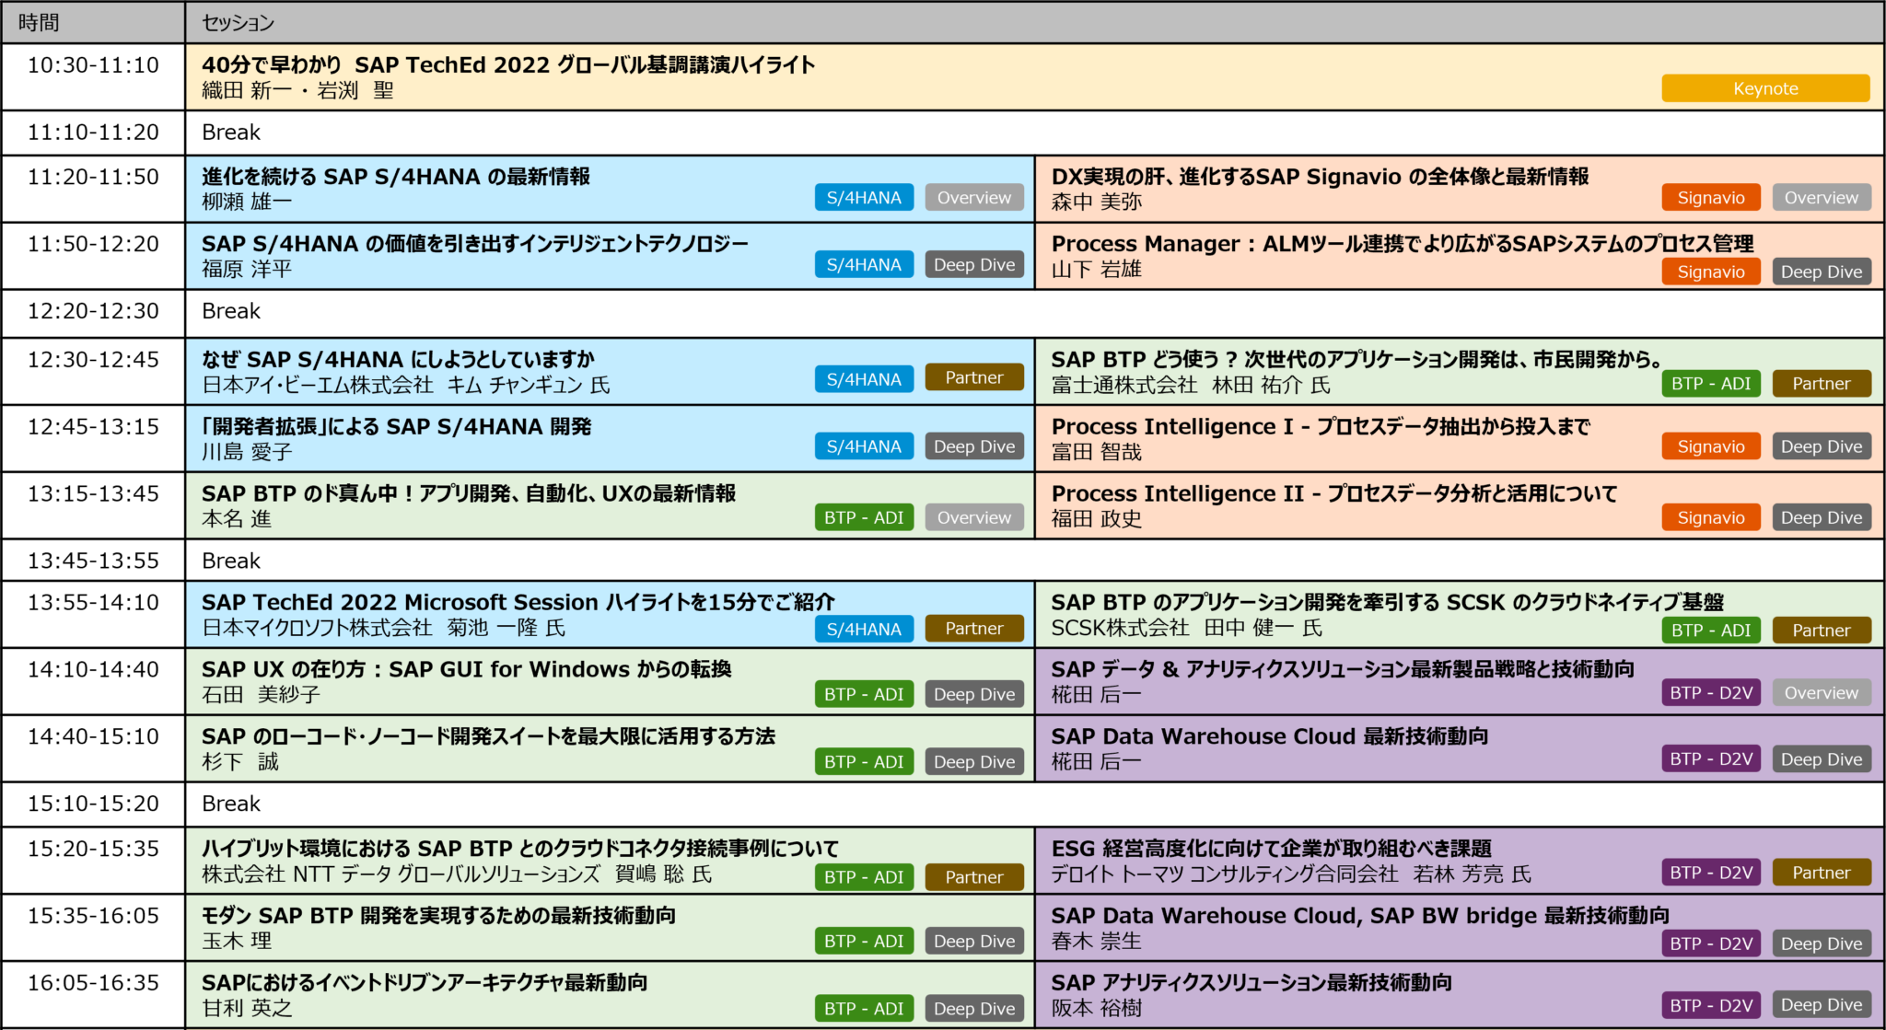Click Overview tag in 本名 進 session
This screenshot has width=1886, height=1030.
974,517
